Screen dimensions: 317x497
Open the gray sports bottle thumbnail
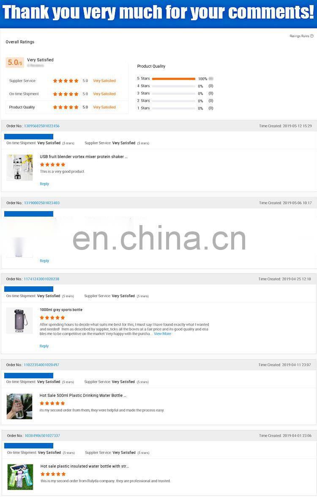coord(19,320)
